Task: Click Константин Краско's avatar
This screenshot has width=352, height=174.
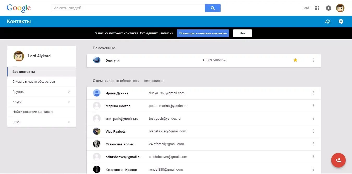Action: 97,169
